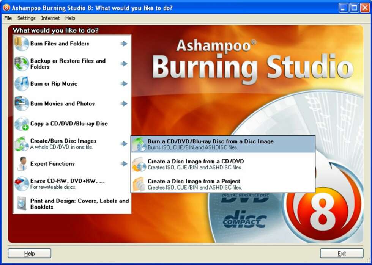Click the Create Disc Image from Project icon
Screen dimensions: 372x265
[x=139, y=184]
